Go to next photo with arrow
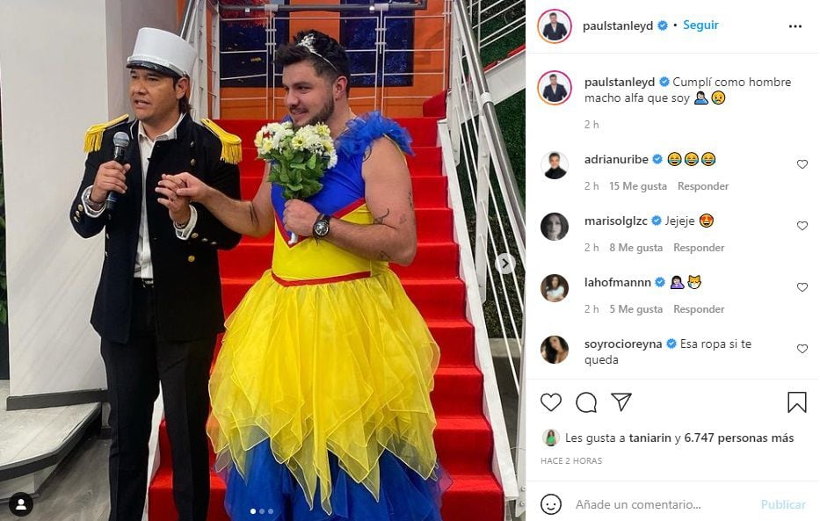 pyautogui.click(x=505, y=264)
